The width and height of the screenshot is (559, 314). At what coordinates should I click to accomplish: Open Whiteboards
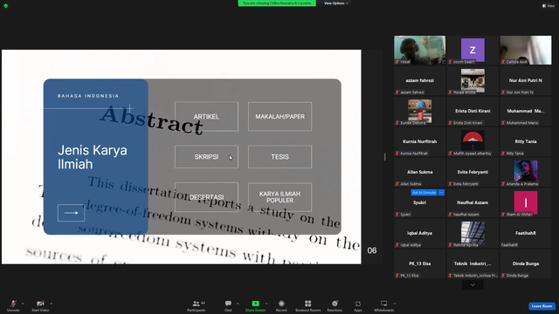point(384,305)
